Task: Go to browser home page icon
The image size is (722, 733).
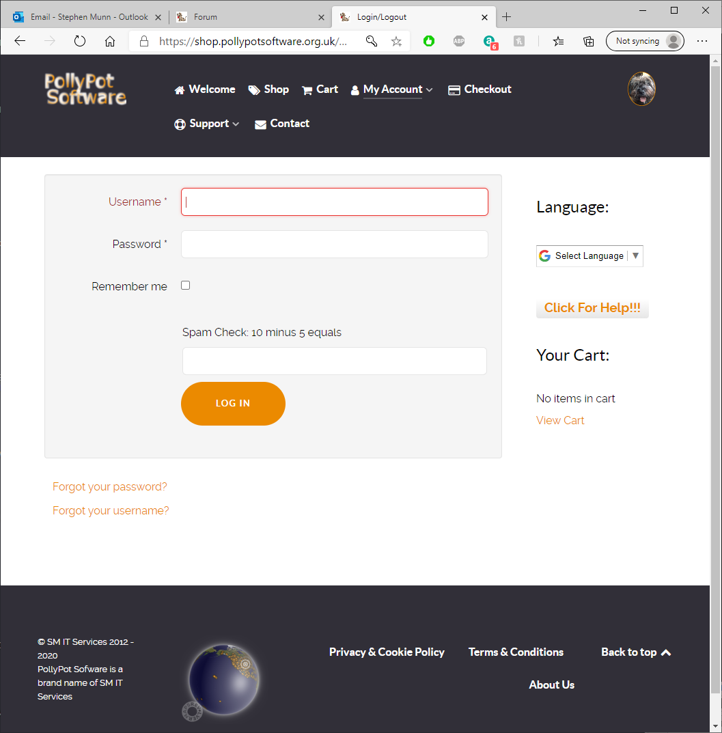Action: [x=110, y=41]
